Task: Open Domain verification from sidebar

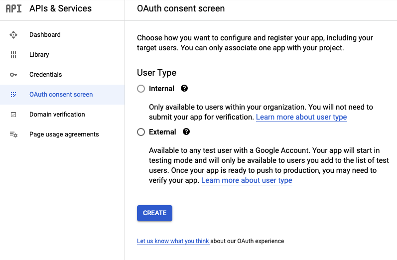Action: click(62, 115)
